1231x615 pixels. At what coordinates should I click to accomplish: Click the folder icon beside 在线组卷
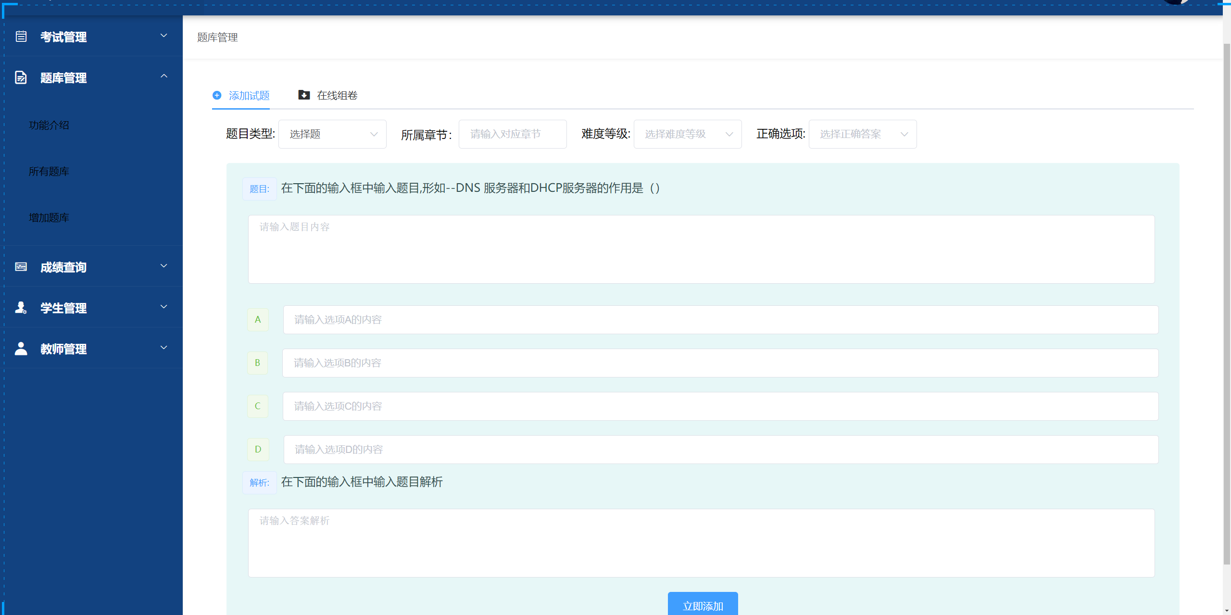click(x=304, y=95)
